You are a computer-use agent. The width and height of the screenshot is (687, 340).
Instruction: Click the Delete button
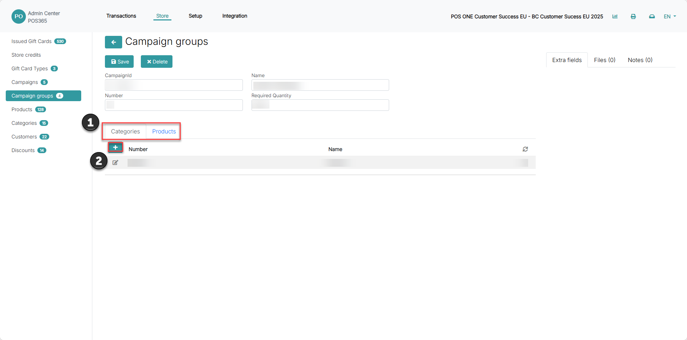pos(157,62)
